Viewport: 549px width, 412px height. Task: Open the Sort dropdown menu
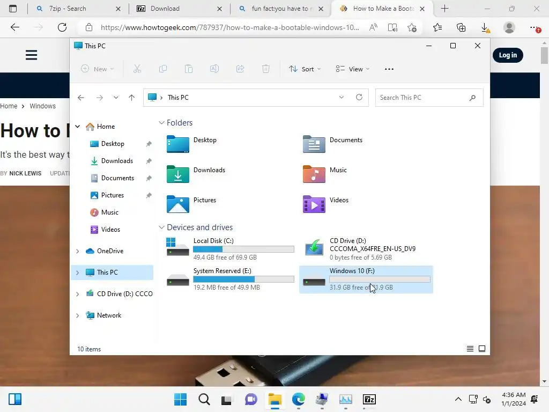[305, 69]
